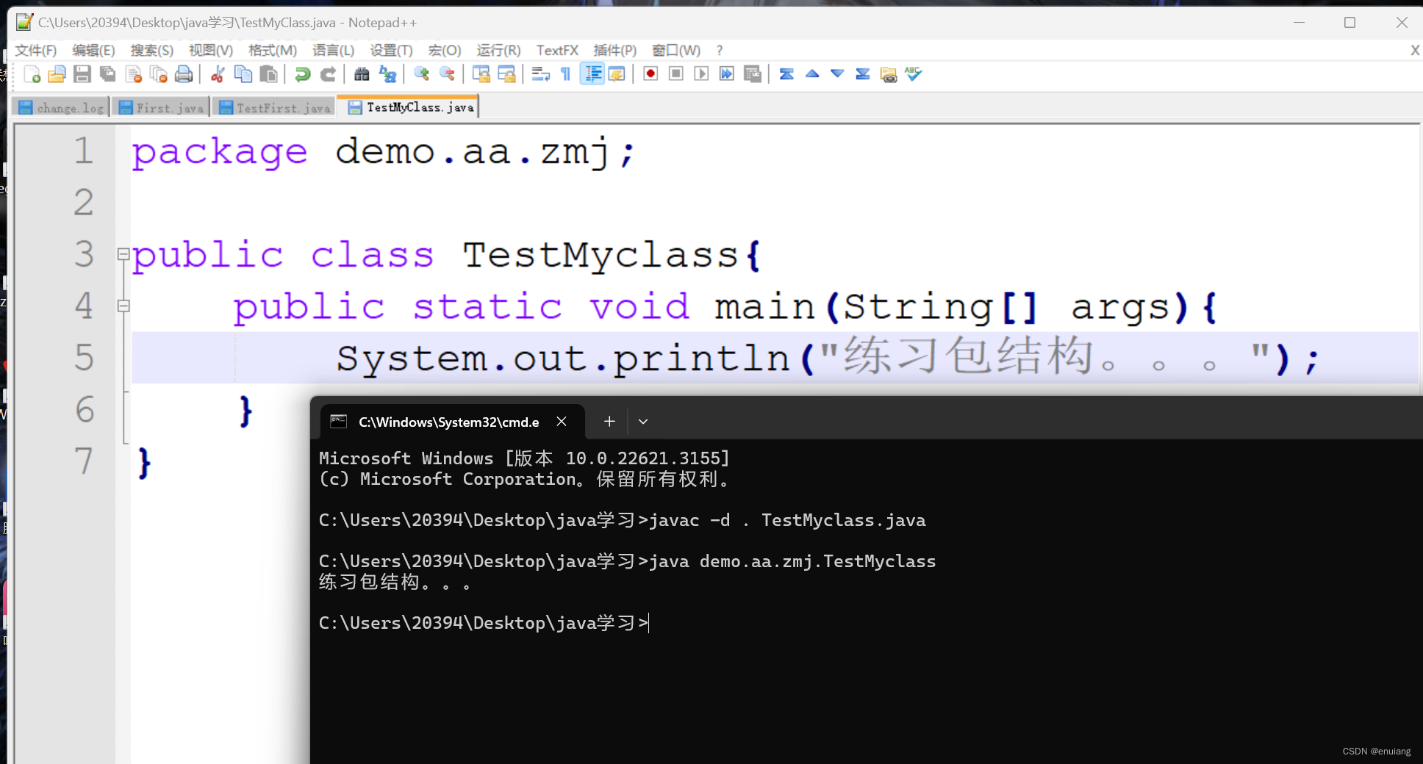Open the terminal tab options dropdown
The width and height of the screenshot is (1423, 764).
(642, 421)
